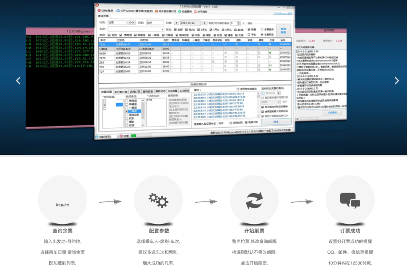The height and width of the screenshot is (272, 407).
Task: Open the 车次 dropdown list
Action: click(x=162, y=29)
